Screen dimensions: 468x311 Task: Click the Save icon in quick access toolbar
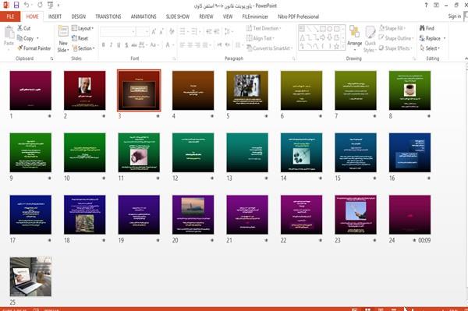click(16, 5)
